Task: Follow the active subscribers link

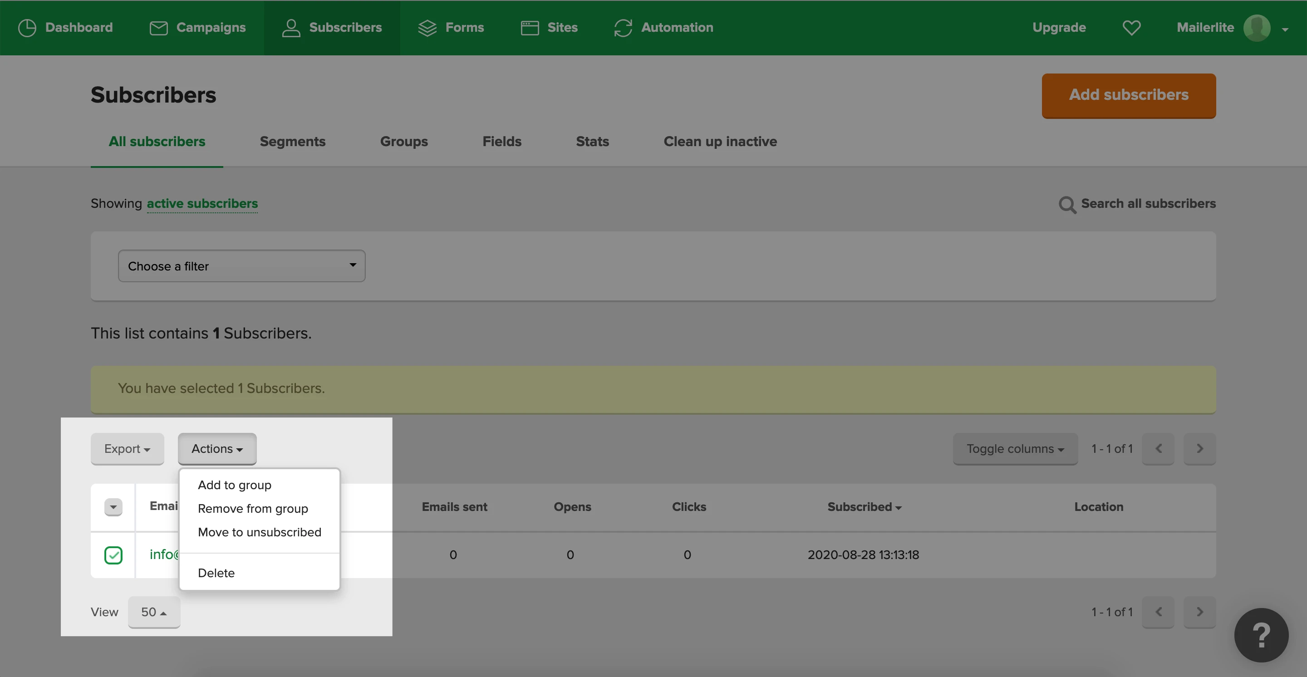Action: 202,203
